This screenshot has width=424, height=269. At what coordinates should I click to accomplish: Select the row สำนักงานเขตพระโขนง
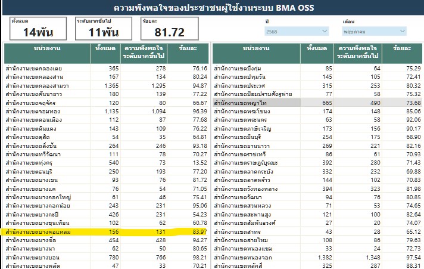coord(317,112)
